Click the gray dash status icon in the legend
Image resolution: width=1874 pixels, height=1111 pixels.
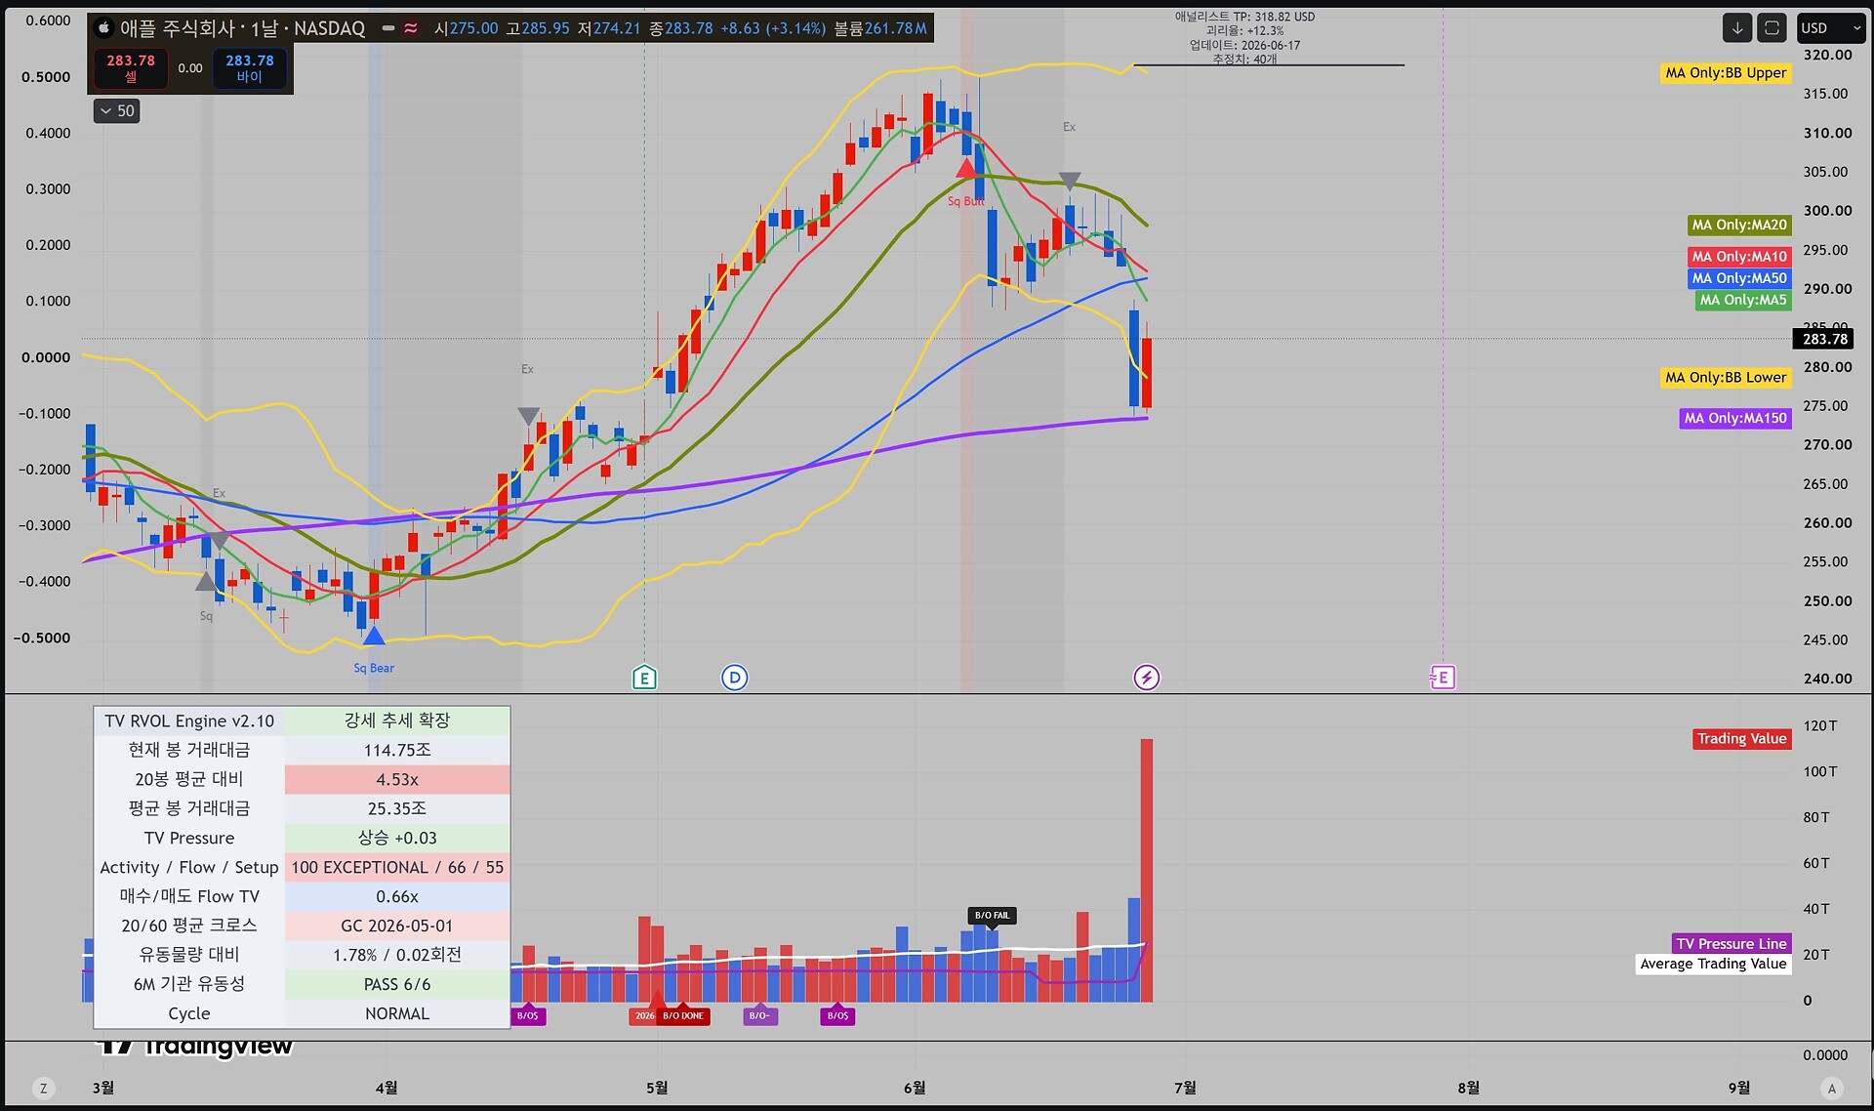388,28
